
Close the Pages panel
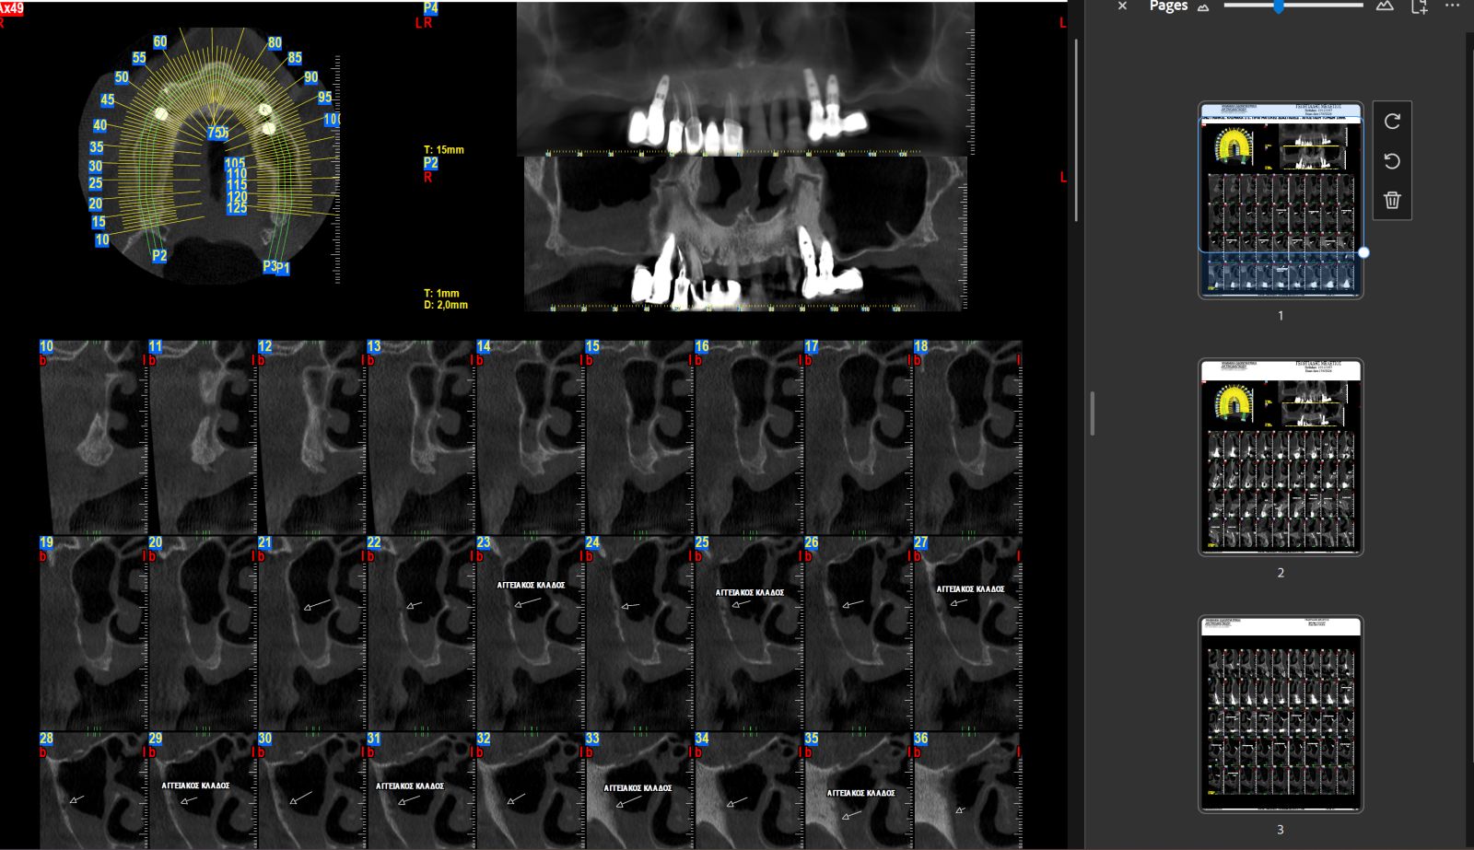coord(1122,6)
